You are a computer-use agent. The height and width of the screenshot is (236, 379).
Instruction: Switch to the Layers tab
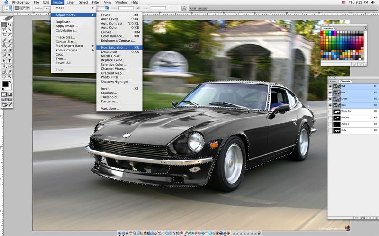tap(334, 81)
